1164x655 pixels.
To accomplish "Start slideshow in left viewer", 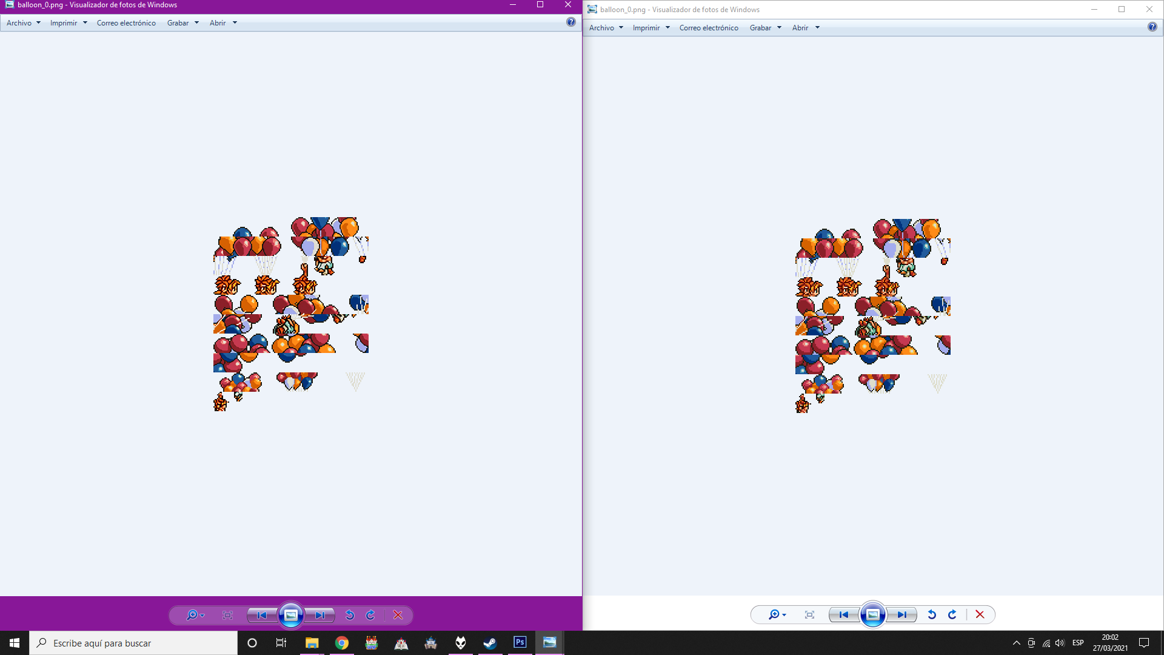I will click(x=291, y=615).
